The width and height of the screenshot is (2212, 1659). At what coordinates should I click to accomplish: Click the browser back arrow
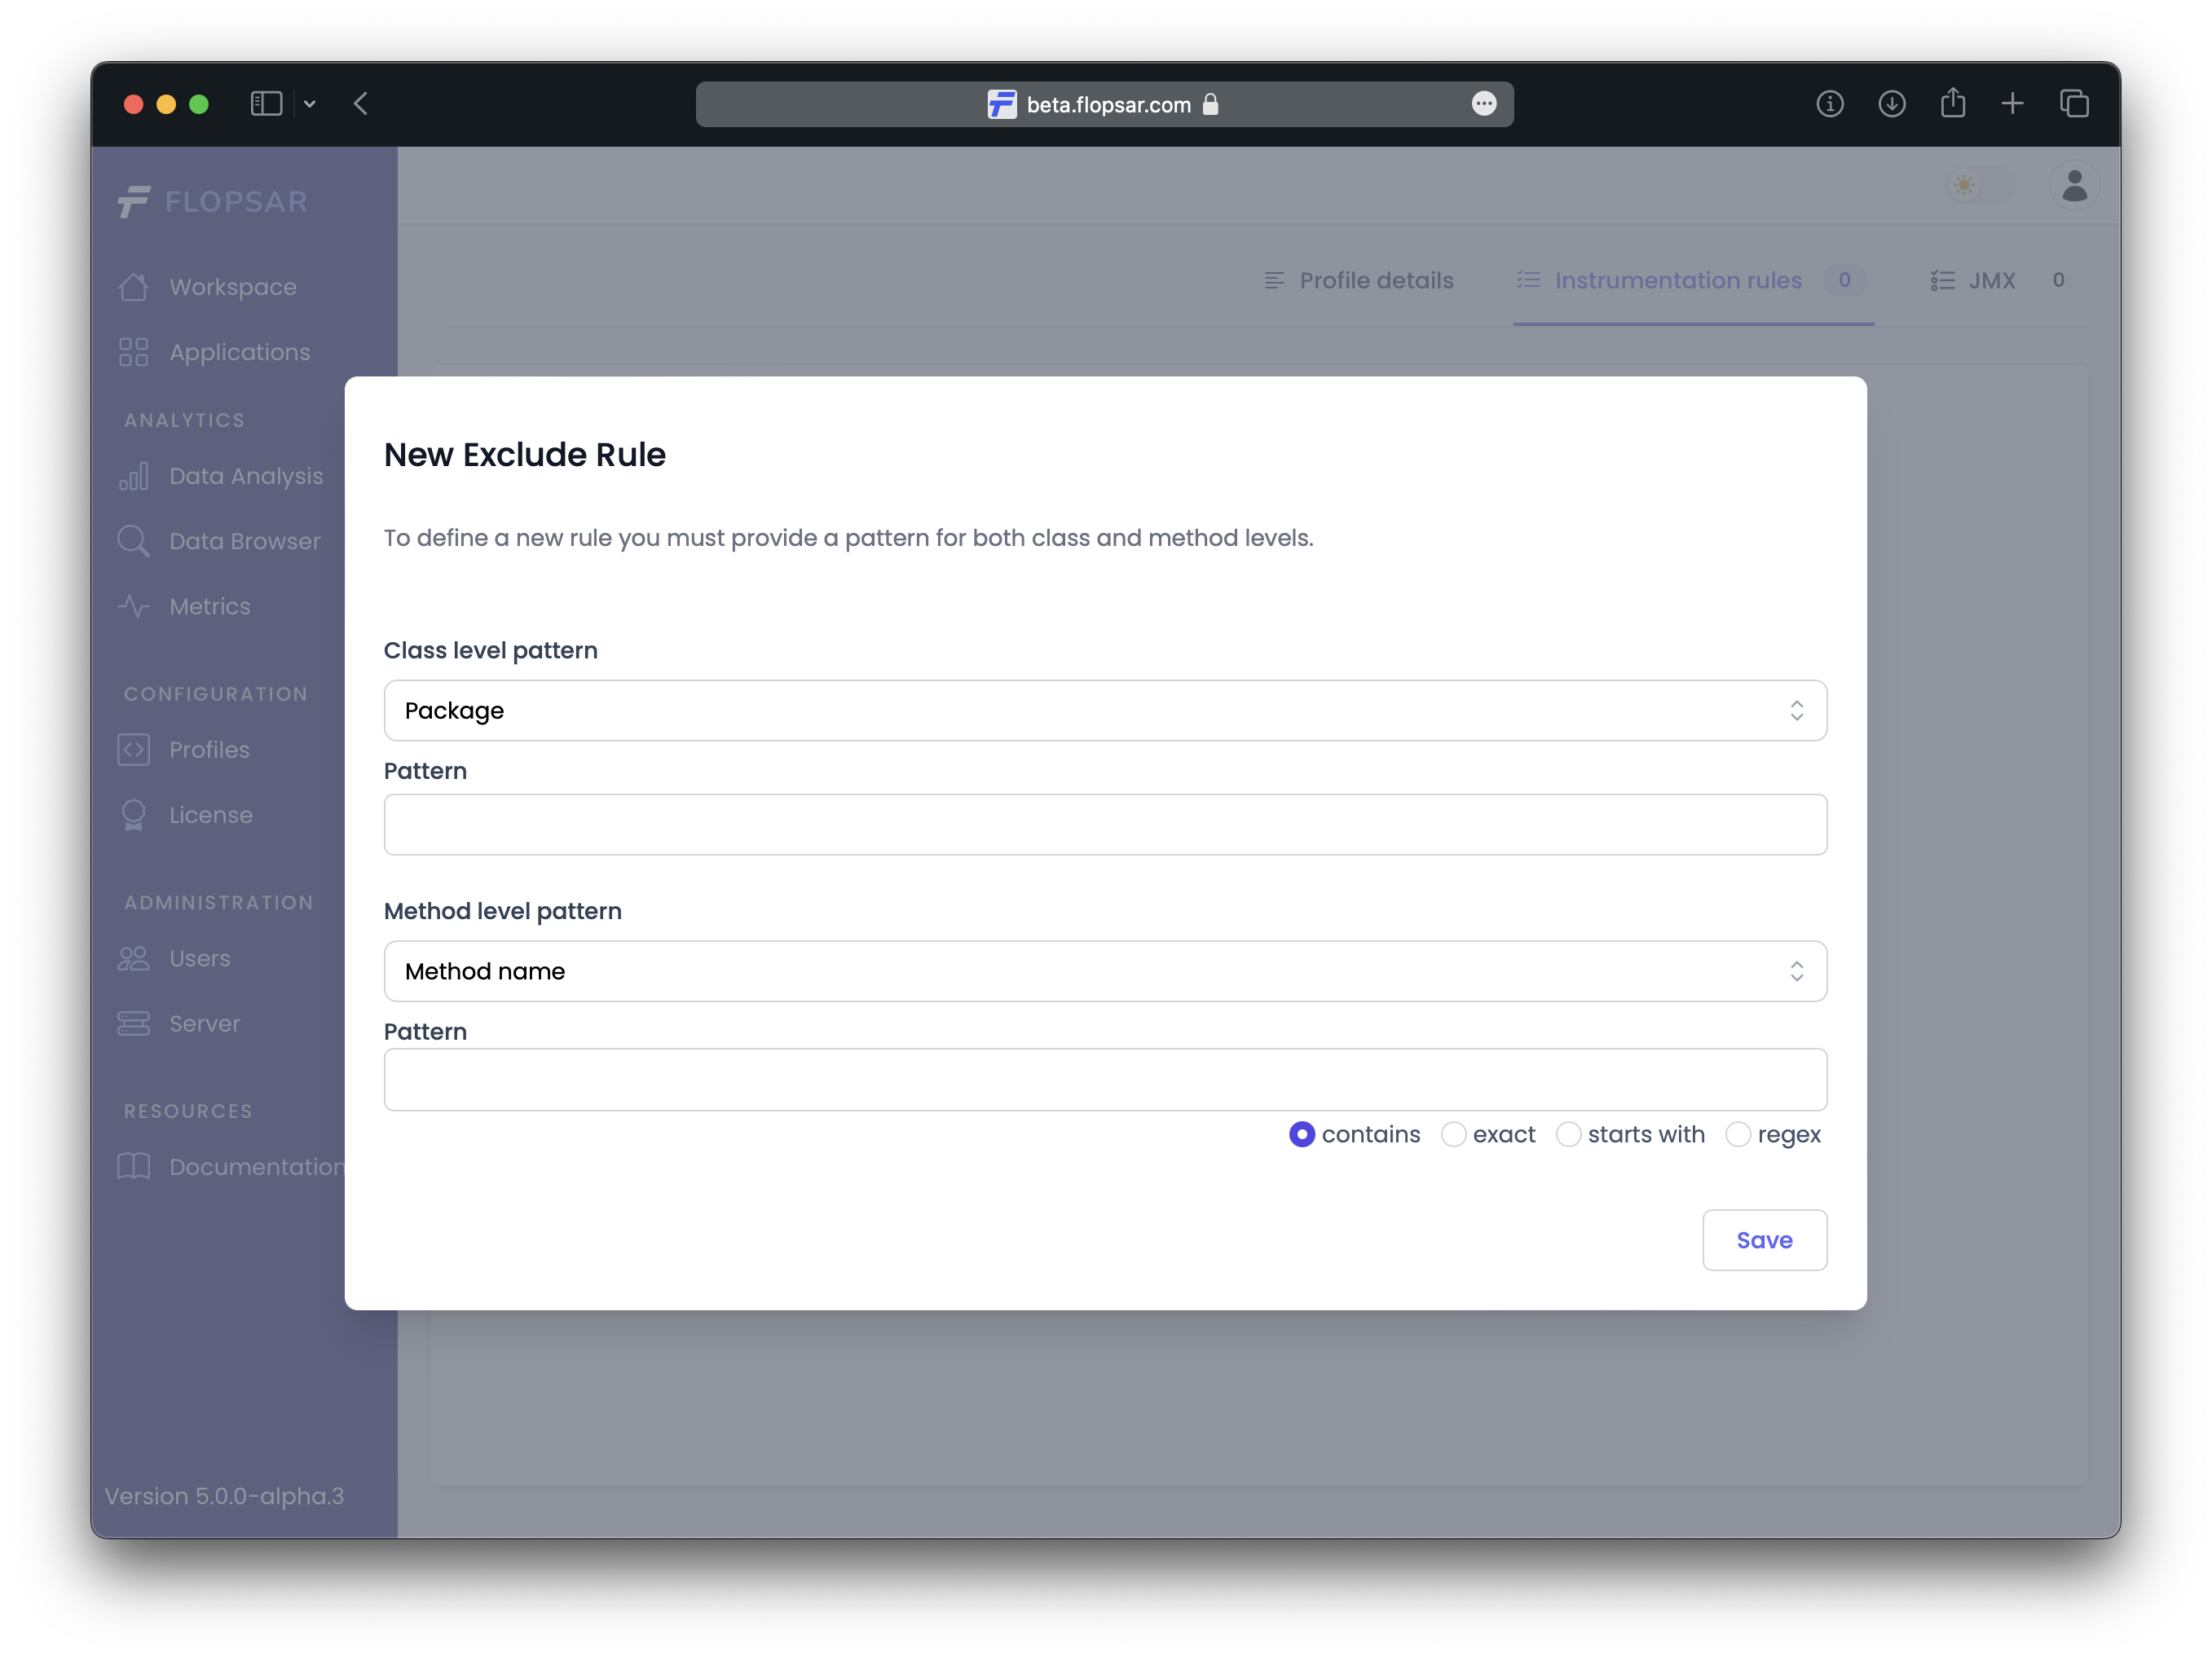[x=361, y=104]
